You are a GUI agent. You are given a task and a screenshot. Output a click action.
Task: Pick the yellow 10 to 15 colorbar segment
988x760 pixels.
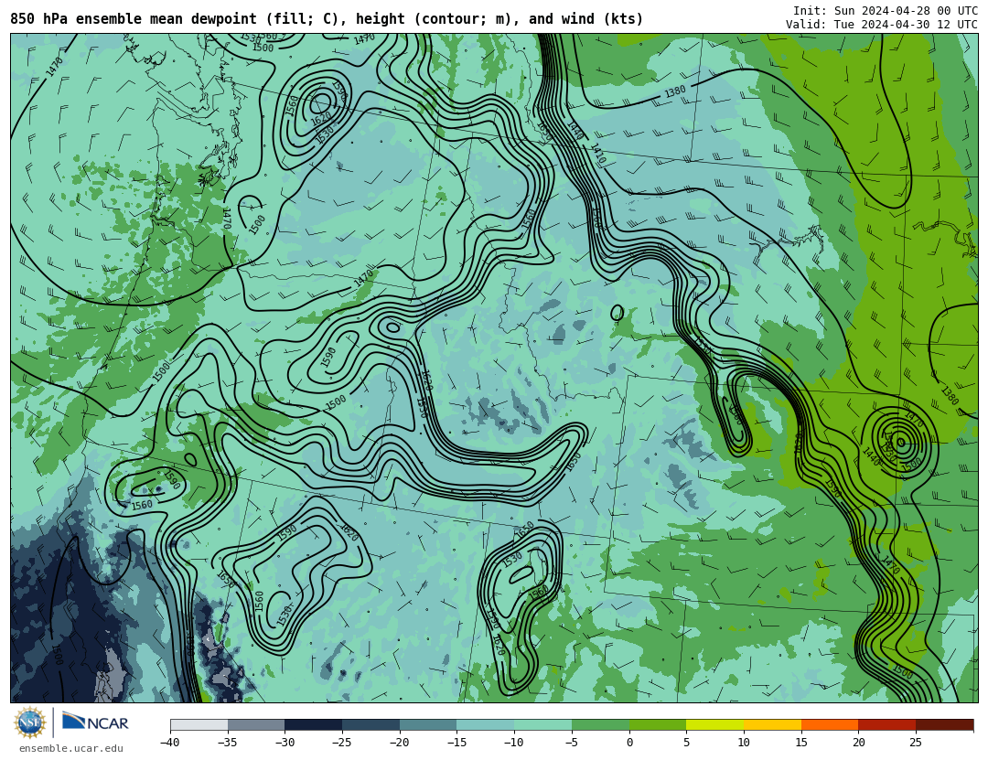[772, 725]
